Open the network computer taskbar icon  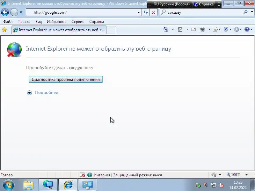point(48,185)
